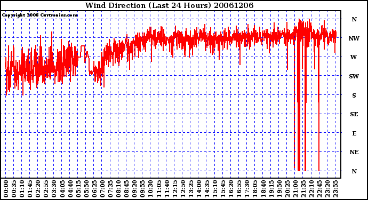Click the 05:50 time axis label
The height and width of the screenshot is (200, 368).
(x=86, y=189)
